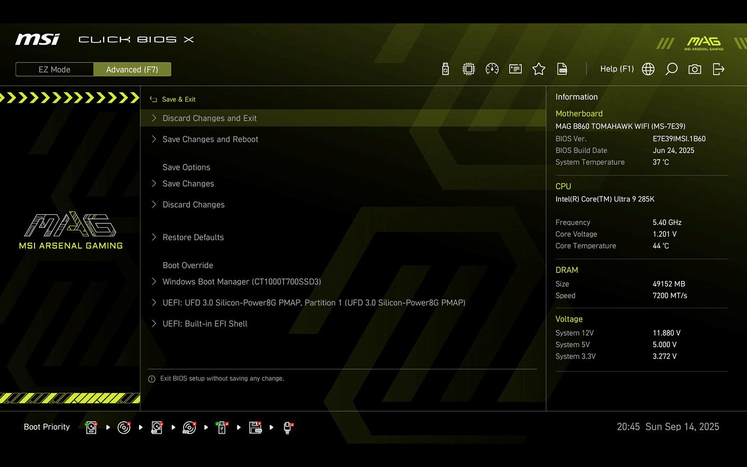The height and width of the screenshot is (467, 747).
Task: Launch UEFI: Built-in EFI Shell
Action: [343, 324]
